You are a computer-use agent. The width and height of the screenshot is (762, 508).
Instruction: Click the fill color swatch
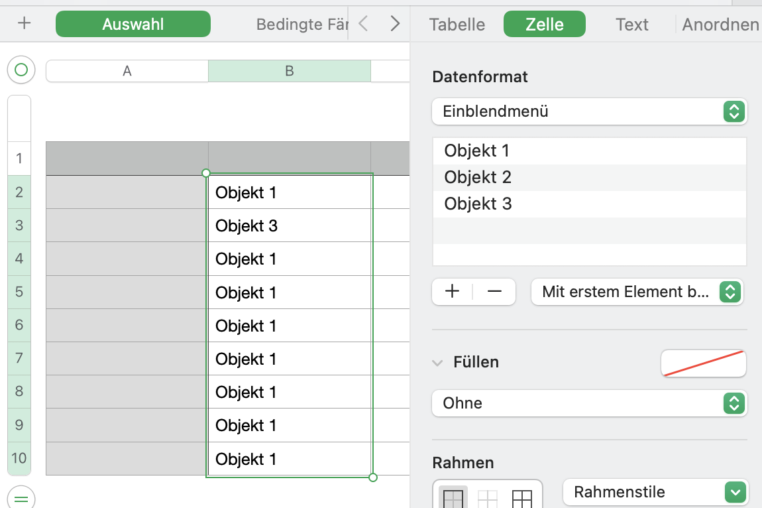pos(703,363)
